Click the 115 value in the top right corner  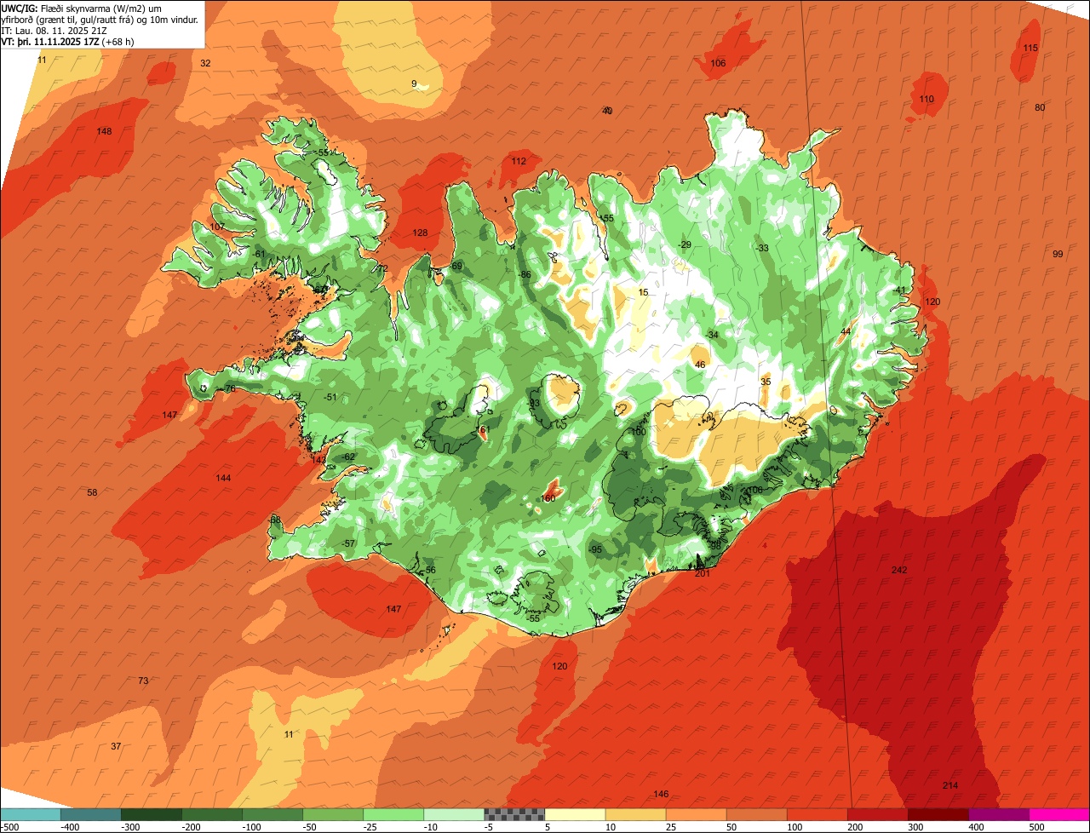1030,48
